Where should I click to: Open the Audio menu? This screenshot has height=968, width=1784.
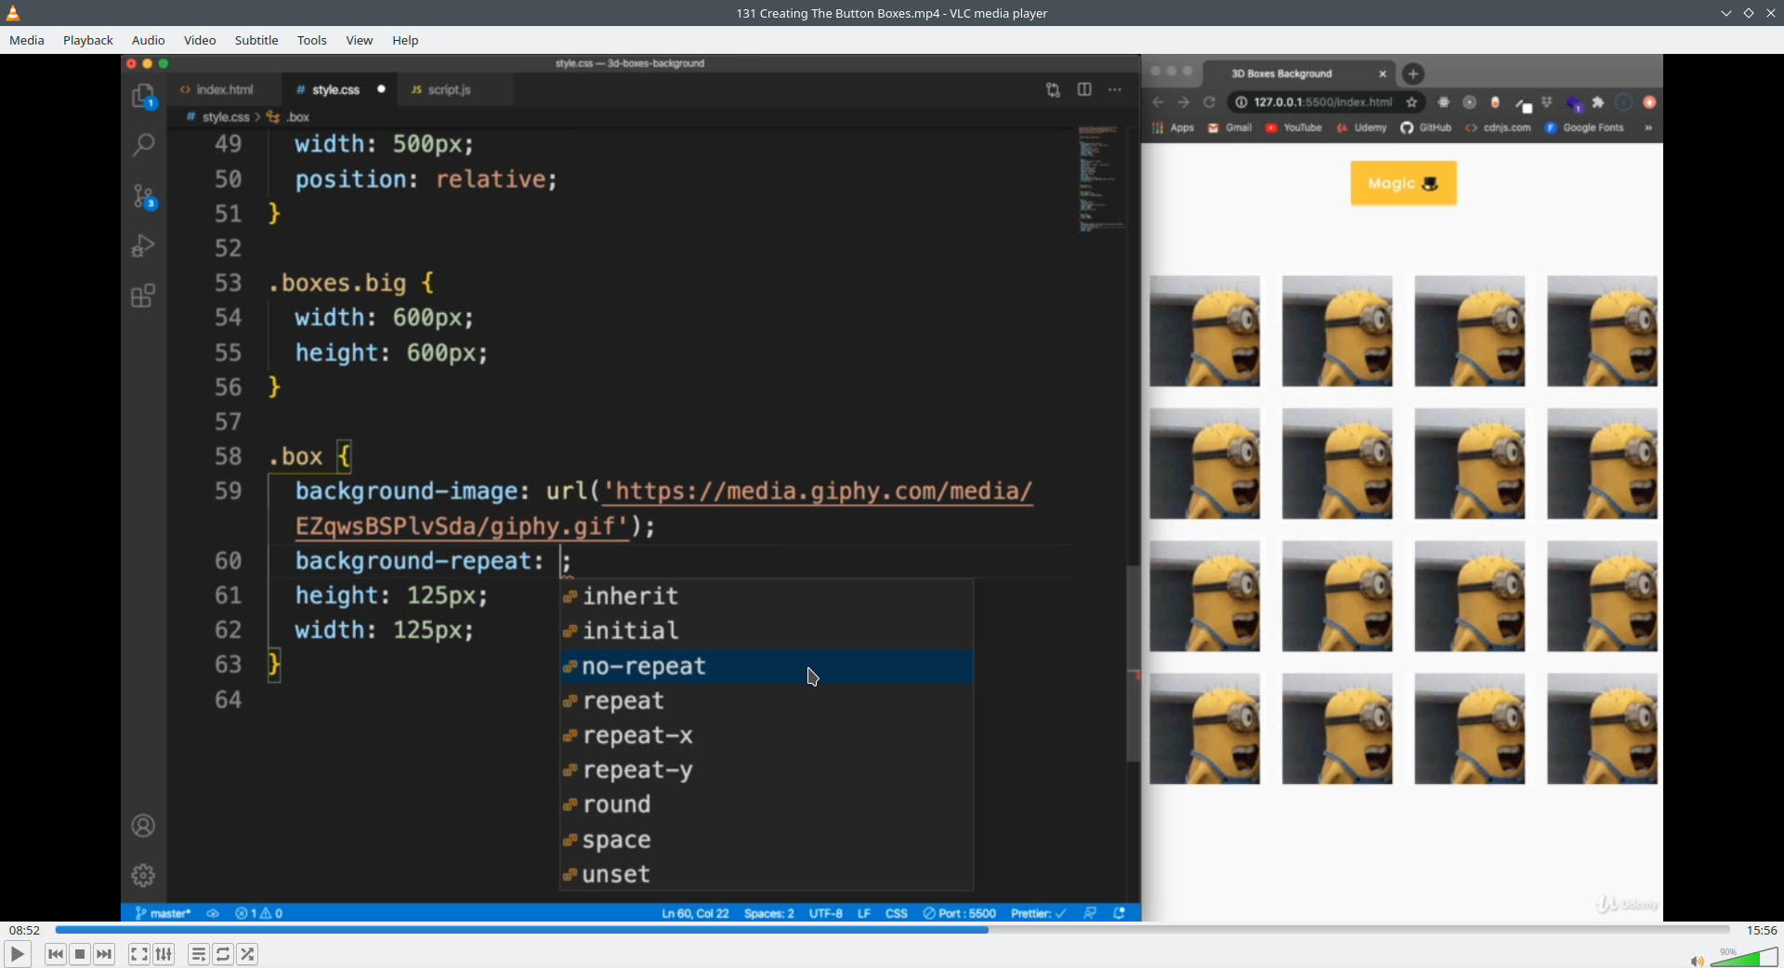click(149, 40)
